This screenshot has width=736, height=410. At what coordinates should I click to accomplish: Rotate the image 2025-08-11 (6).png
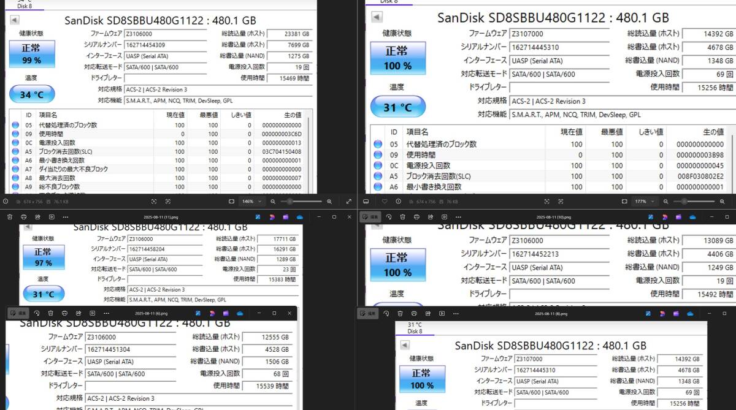pyautogui.click(x=37, y=313)
